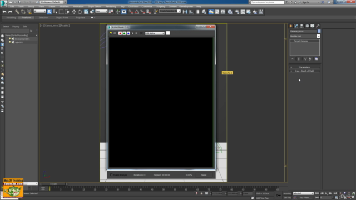Toggle red channel in ActiveShade window
This screenshot has height=200, width=356.
click(120, 33)
